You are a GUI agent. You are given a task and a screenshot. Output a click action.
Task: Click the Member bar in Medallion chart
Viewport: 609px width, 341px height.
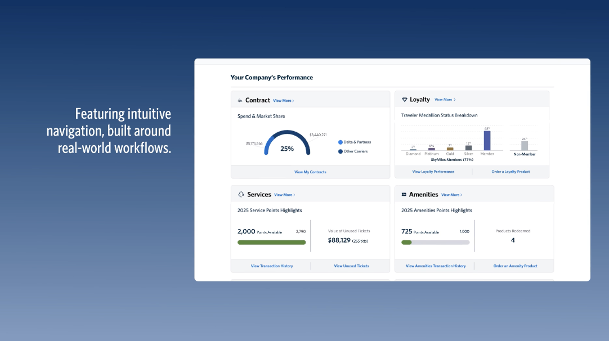487,141
